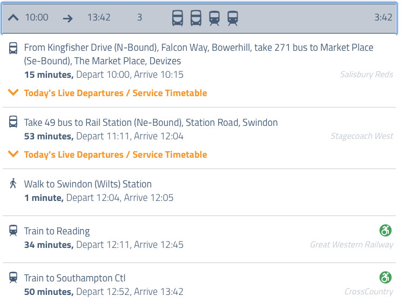
Task: Click the Great Western Railway operator label
Action: 352,245
